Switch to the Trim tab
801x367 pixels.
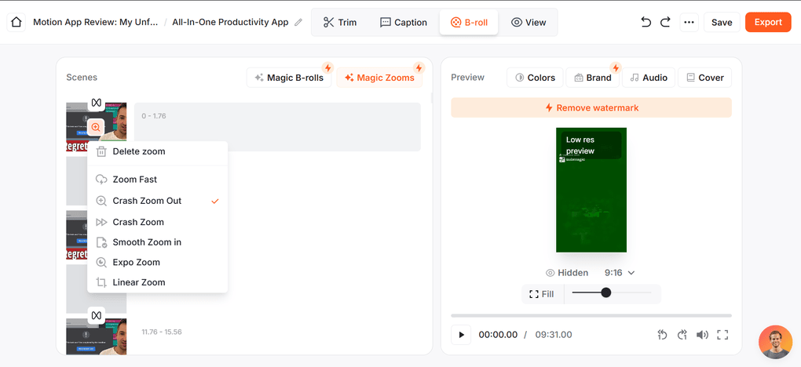coord(340,23)
